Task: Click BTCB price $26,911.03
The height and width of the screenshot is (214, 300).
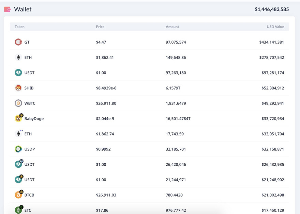Action: pyautogui.click(x=106, y=195)
